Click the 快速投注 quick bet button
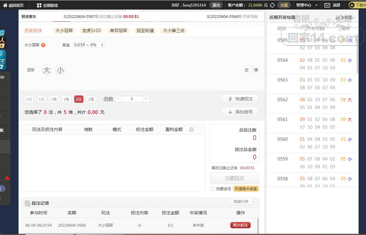 pyautogui.click(x=240, y=99)
